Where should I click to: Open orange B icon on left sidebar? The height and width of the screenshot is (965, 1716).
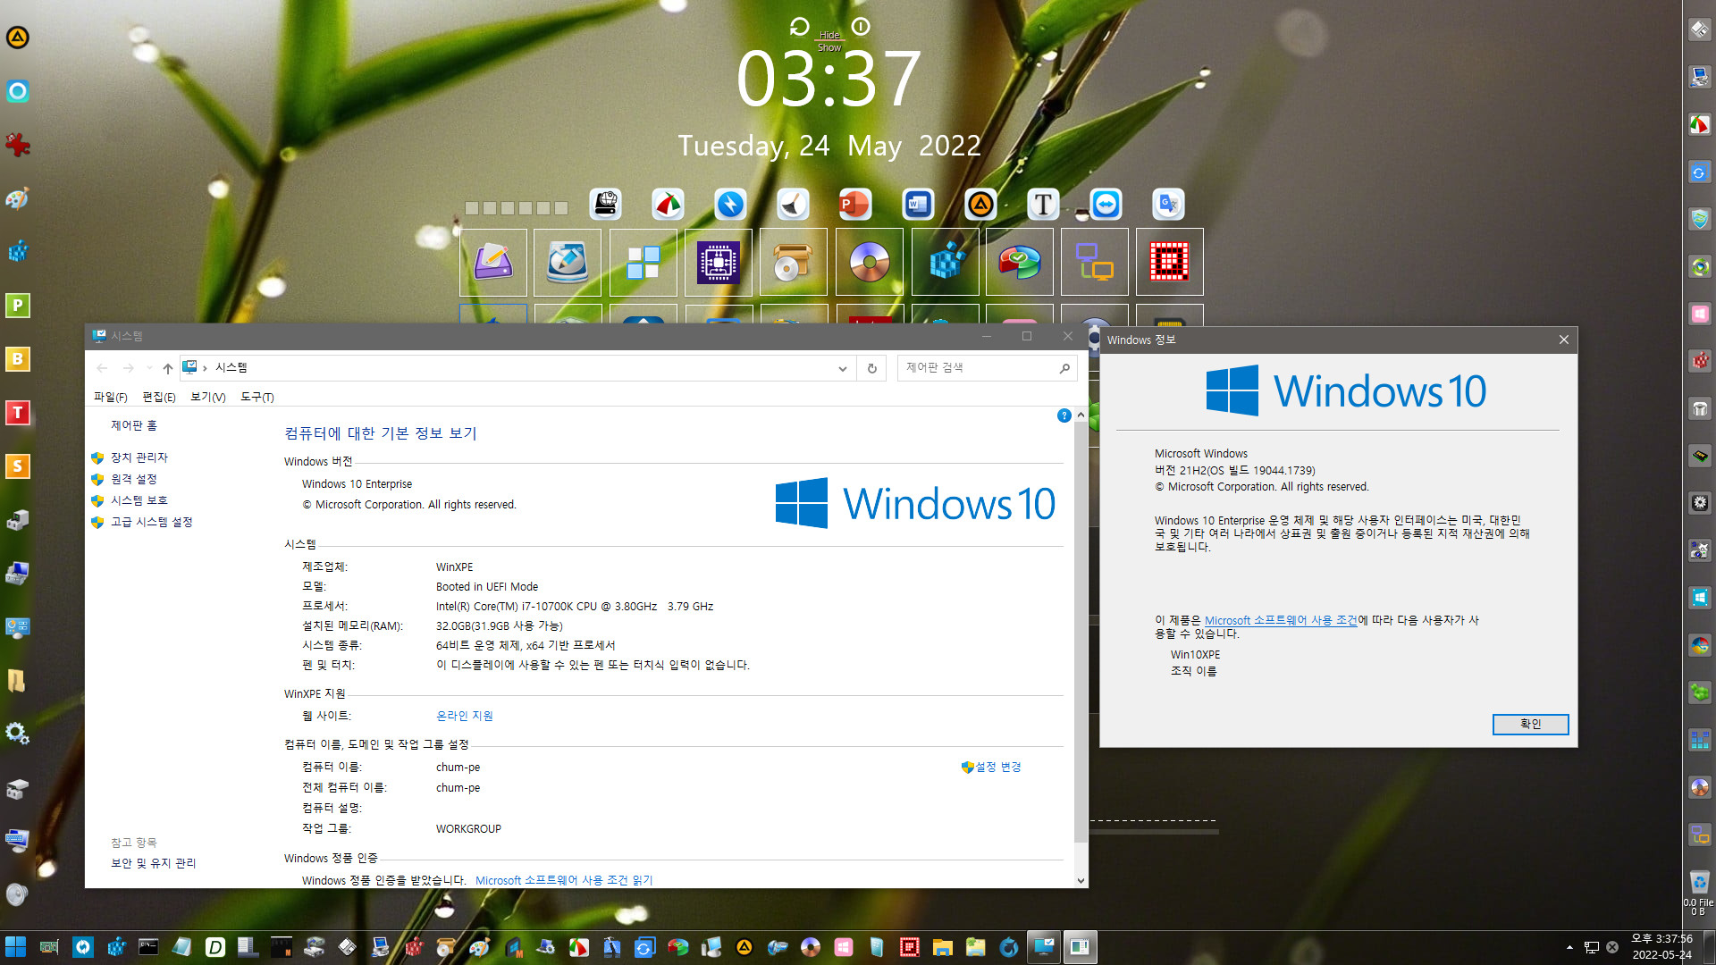click(17, 358)
